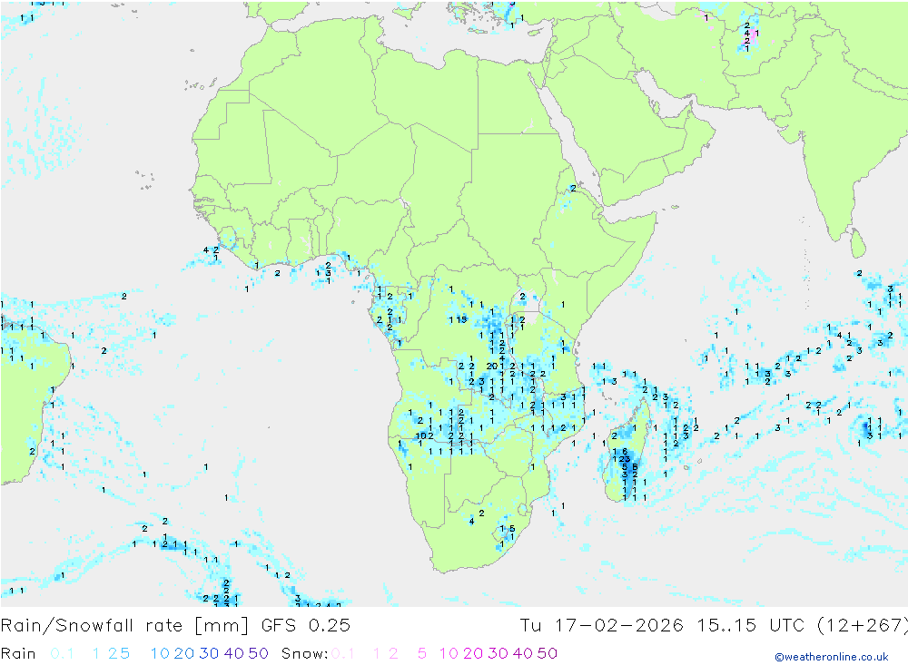Click the '15..15 UTC' time text

coord(751,626)
